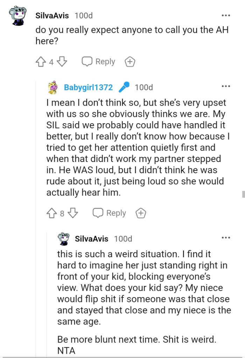Upvote SilvaAvis's top comment
Viewport: 245px width, 358px height.
coord(41,62)
